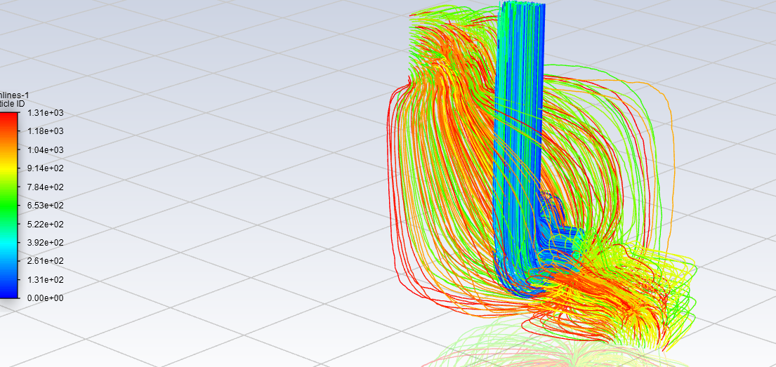This screenshot has height=367, width=776.
Task: Pick the green band of the colormap bar
Action: [10, 203]
